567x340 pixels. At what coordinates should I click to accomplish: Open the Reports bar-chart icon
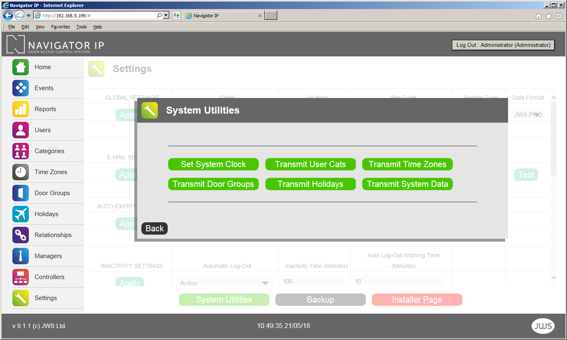point(21,109)
